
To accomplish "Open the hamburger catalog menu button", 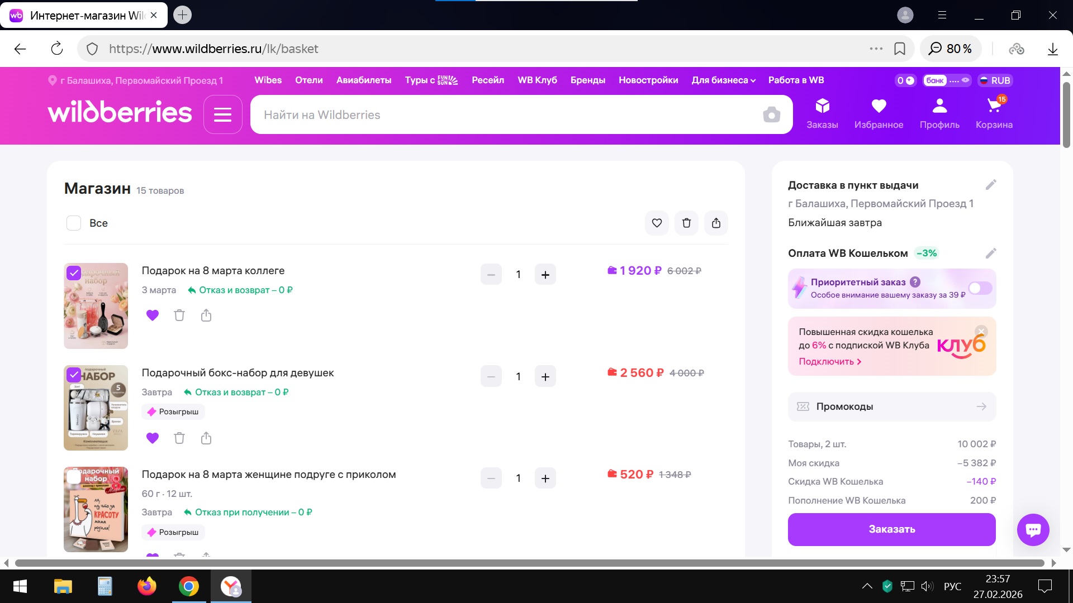I will (222, 115).
